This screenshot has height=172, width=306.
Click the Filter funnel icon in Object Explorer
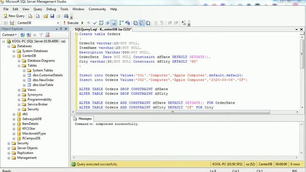[x=41, y=35]
